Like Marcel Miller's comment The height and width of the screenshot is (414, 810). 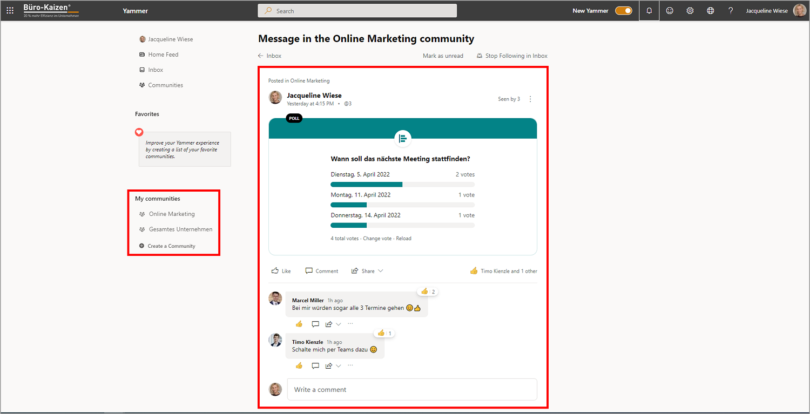(x=299, y=324)
